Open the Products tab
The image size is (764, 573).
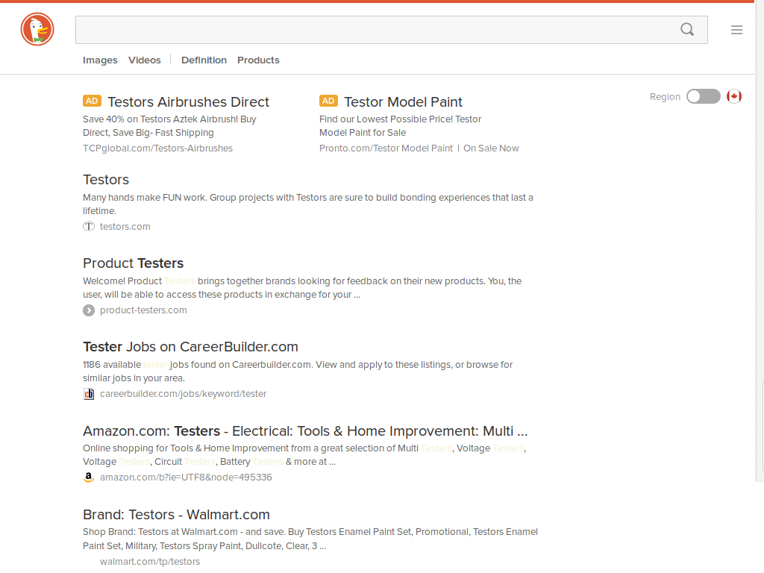click(x=258, y=60)
